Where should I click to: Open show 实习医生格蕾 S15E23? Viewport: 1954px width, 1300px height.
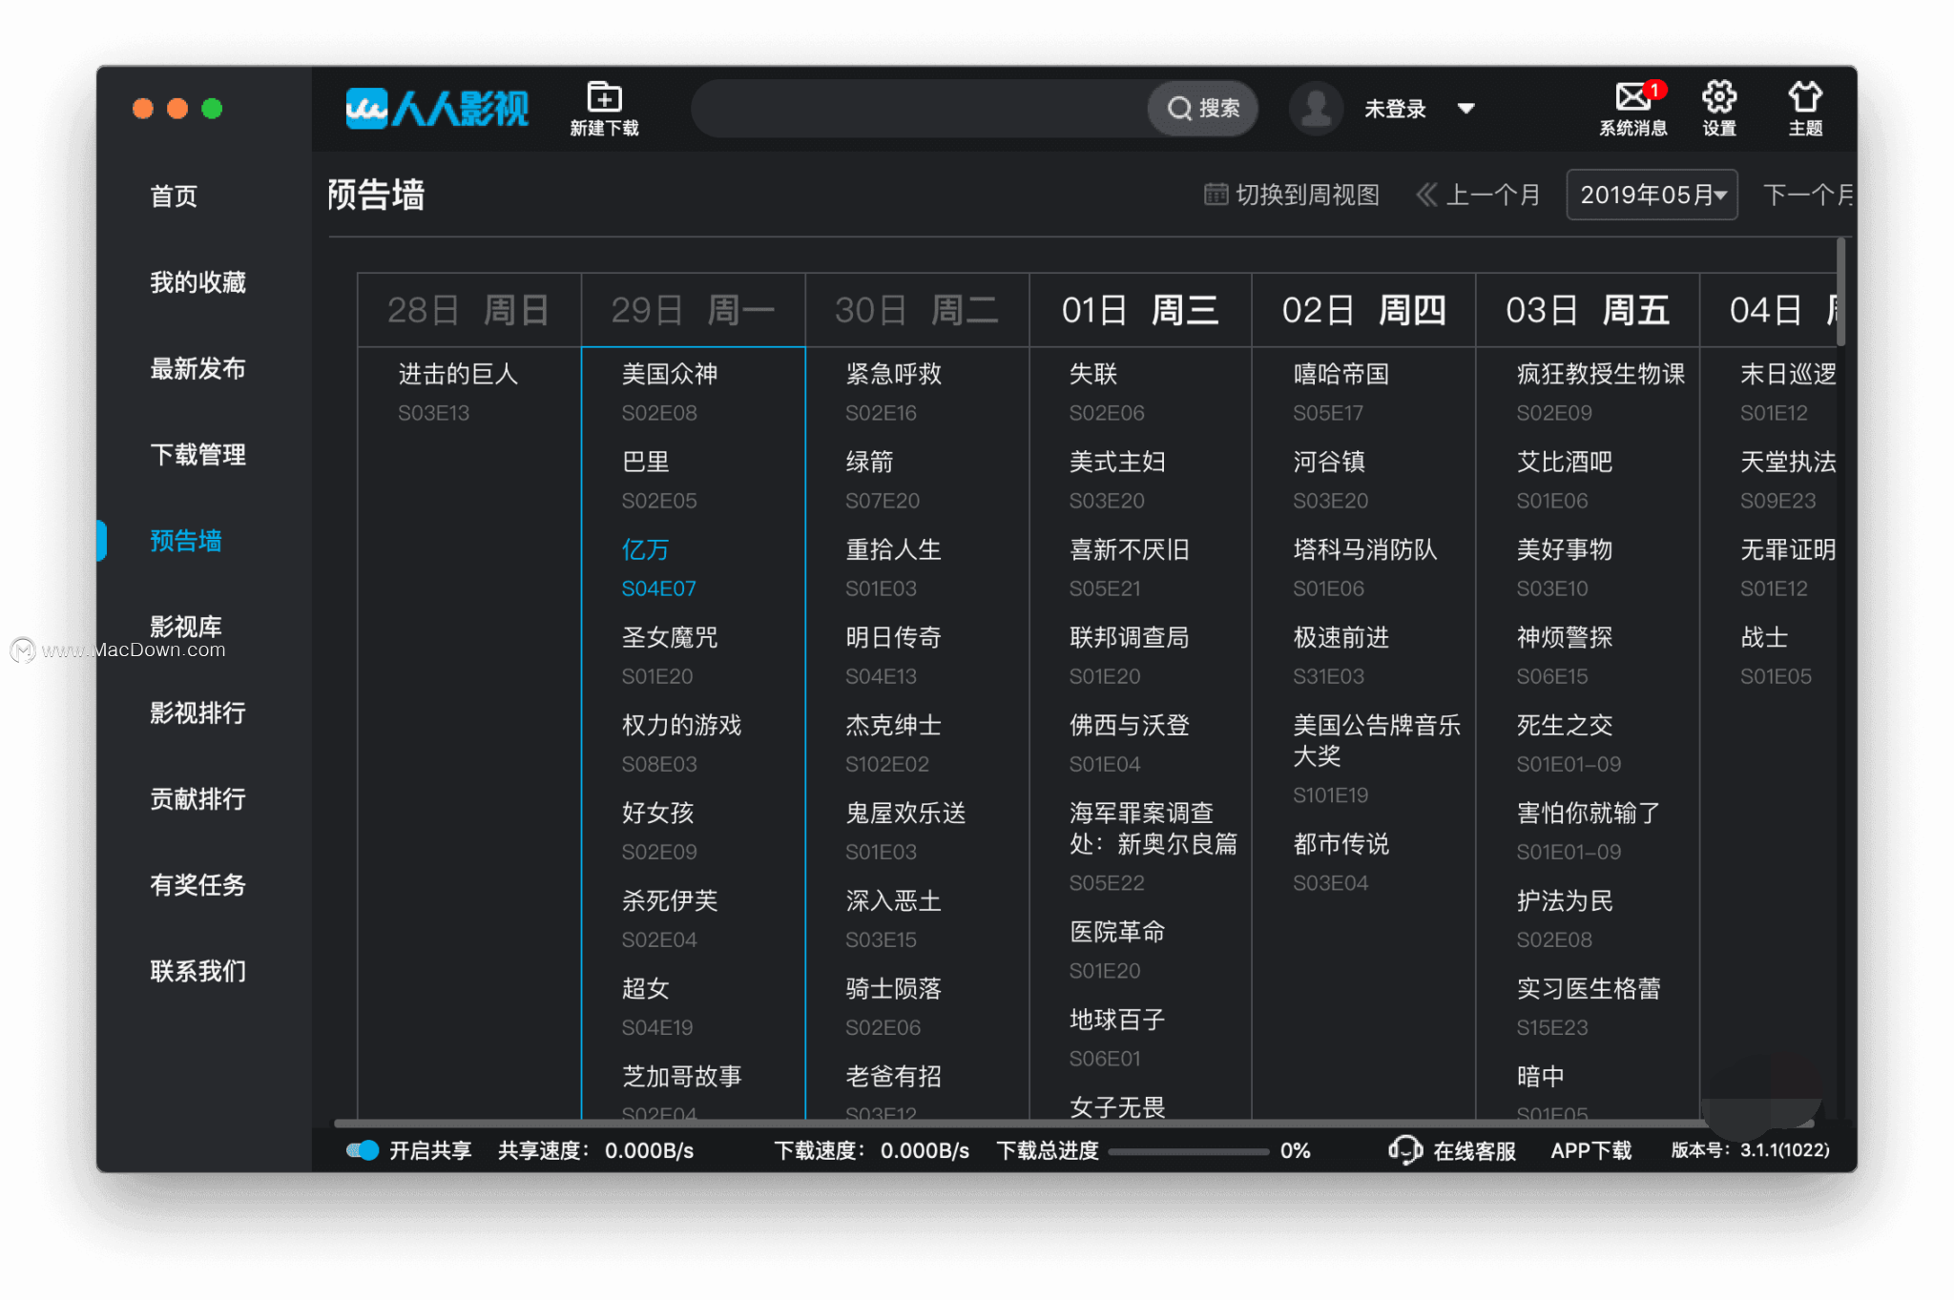click(x=1588, y=1006)
